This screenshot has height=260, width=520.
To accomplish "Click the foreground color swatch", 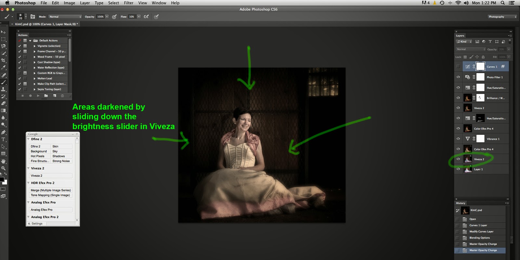I will 2,179.
